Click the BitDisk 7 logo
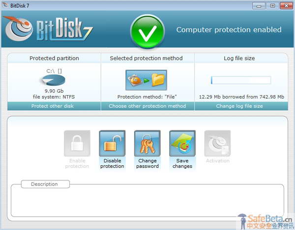 (49, 29)
